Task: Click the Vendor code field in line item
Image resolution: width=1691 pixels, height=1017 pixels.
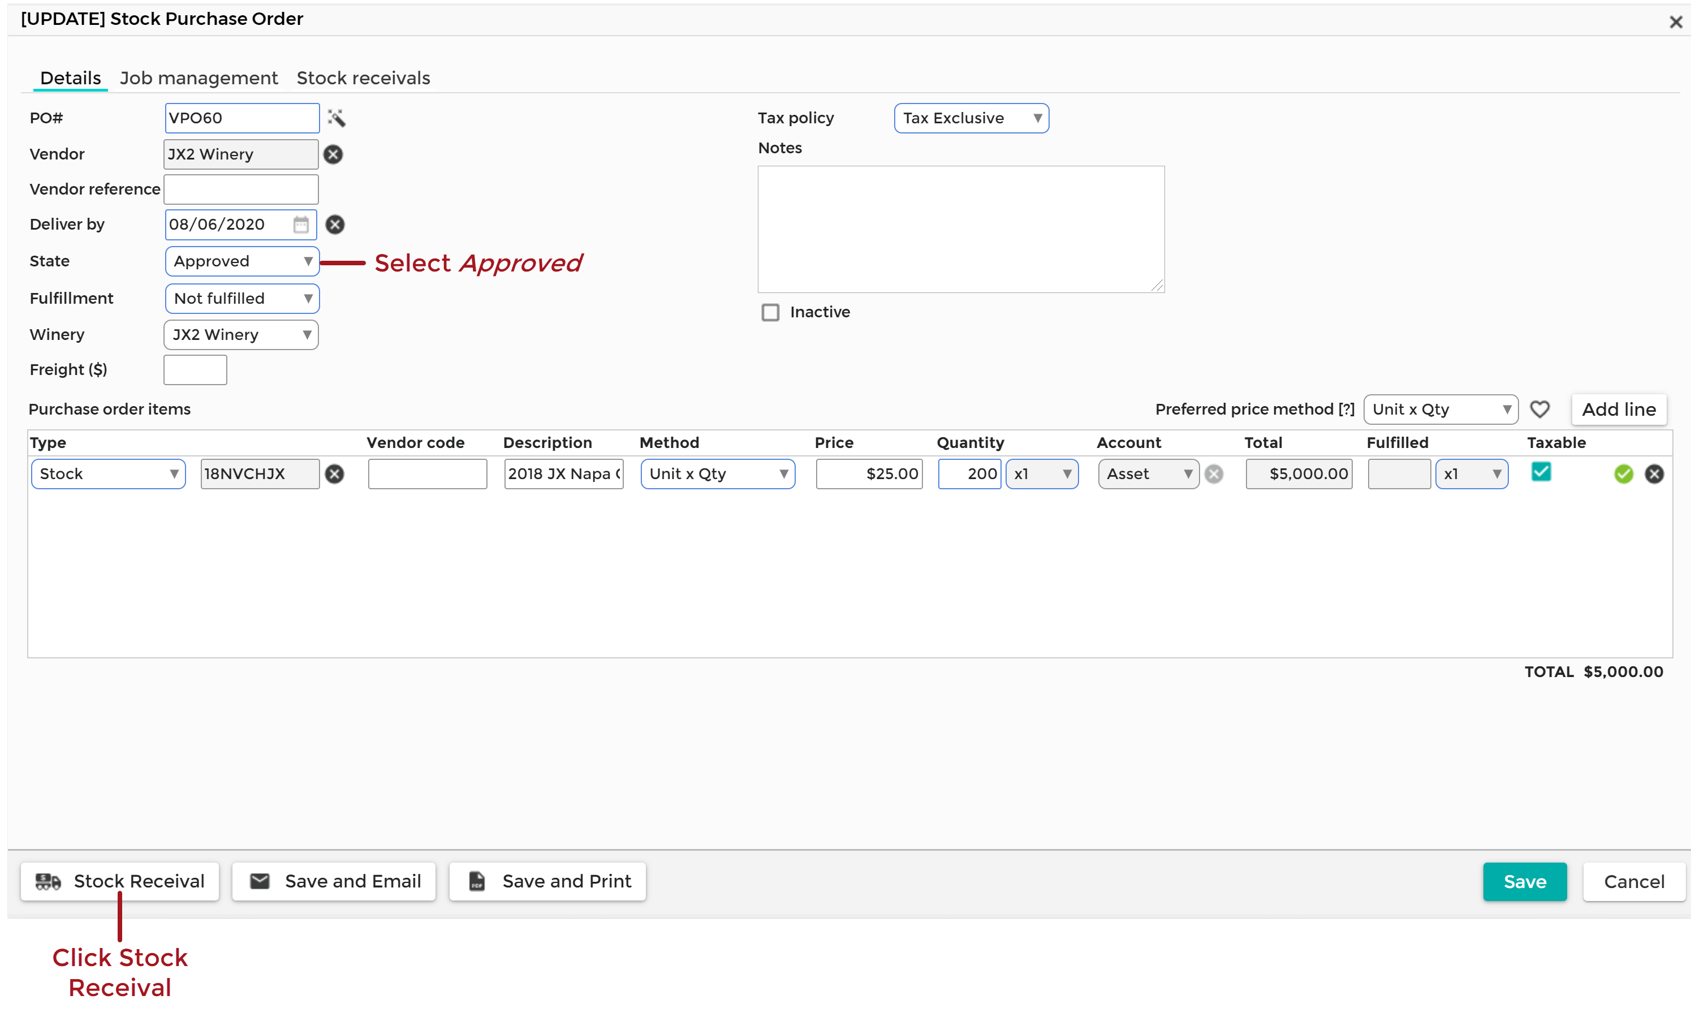Action: coord(428,473)
